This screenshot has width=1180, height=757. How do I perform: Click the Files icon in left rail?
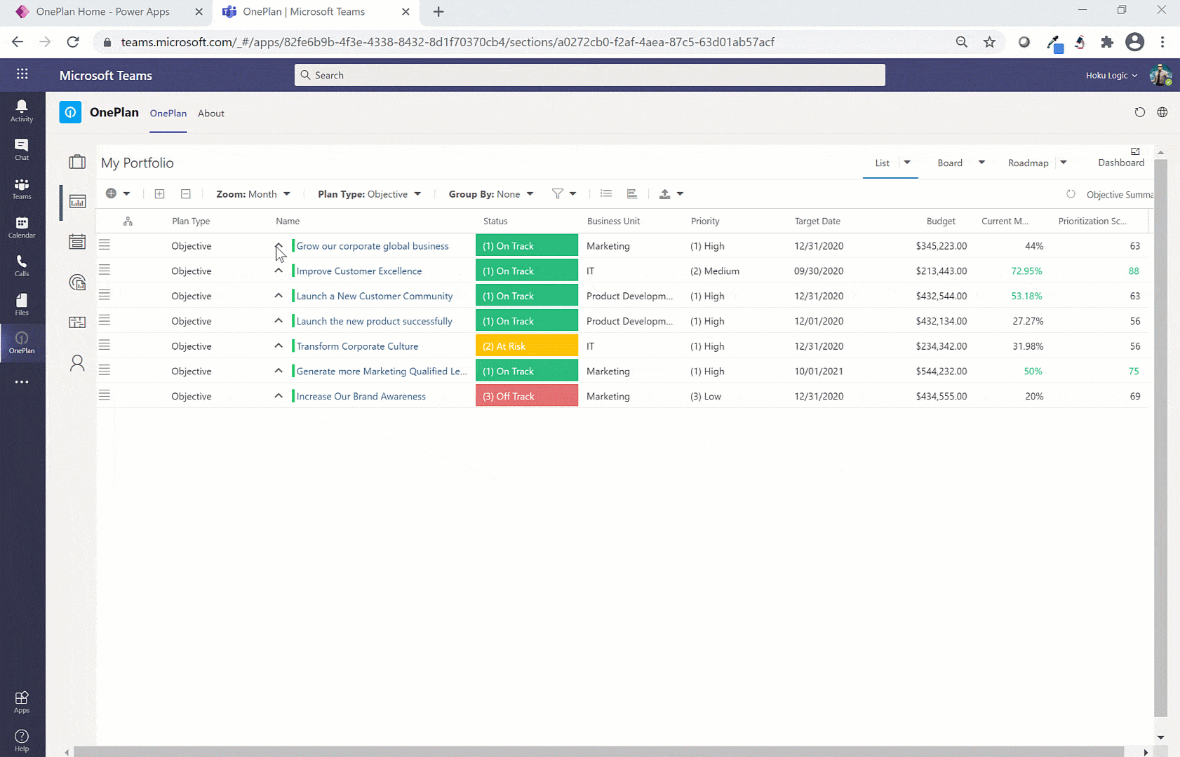(x=22, y=304)
